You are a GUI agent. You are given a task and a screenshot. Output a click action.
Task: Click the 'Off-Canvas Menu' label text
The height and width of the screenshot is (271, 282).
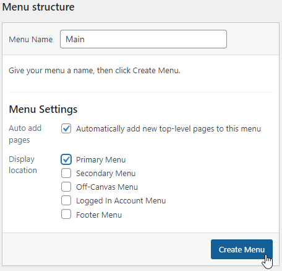[x=107, y=187]
